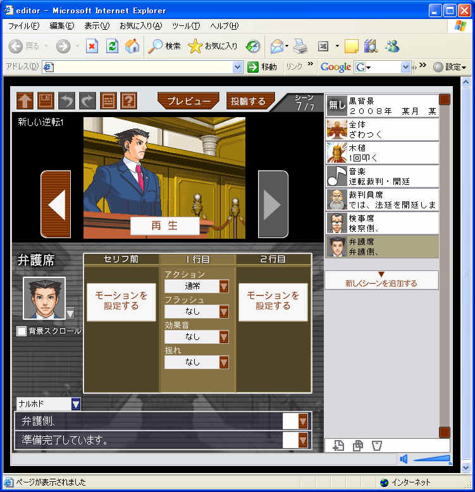Image resolution: width=475 pixels, height=492 pixels.
Task: Click the add new scene page icon
Action: tap(338, 446)
